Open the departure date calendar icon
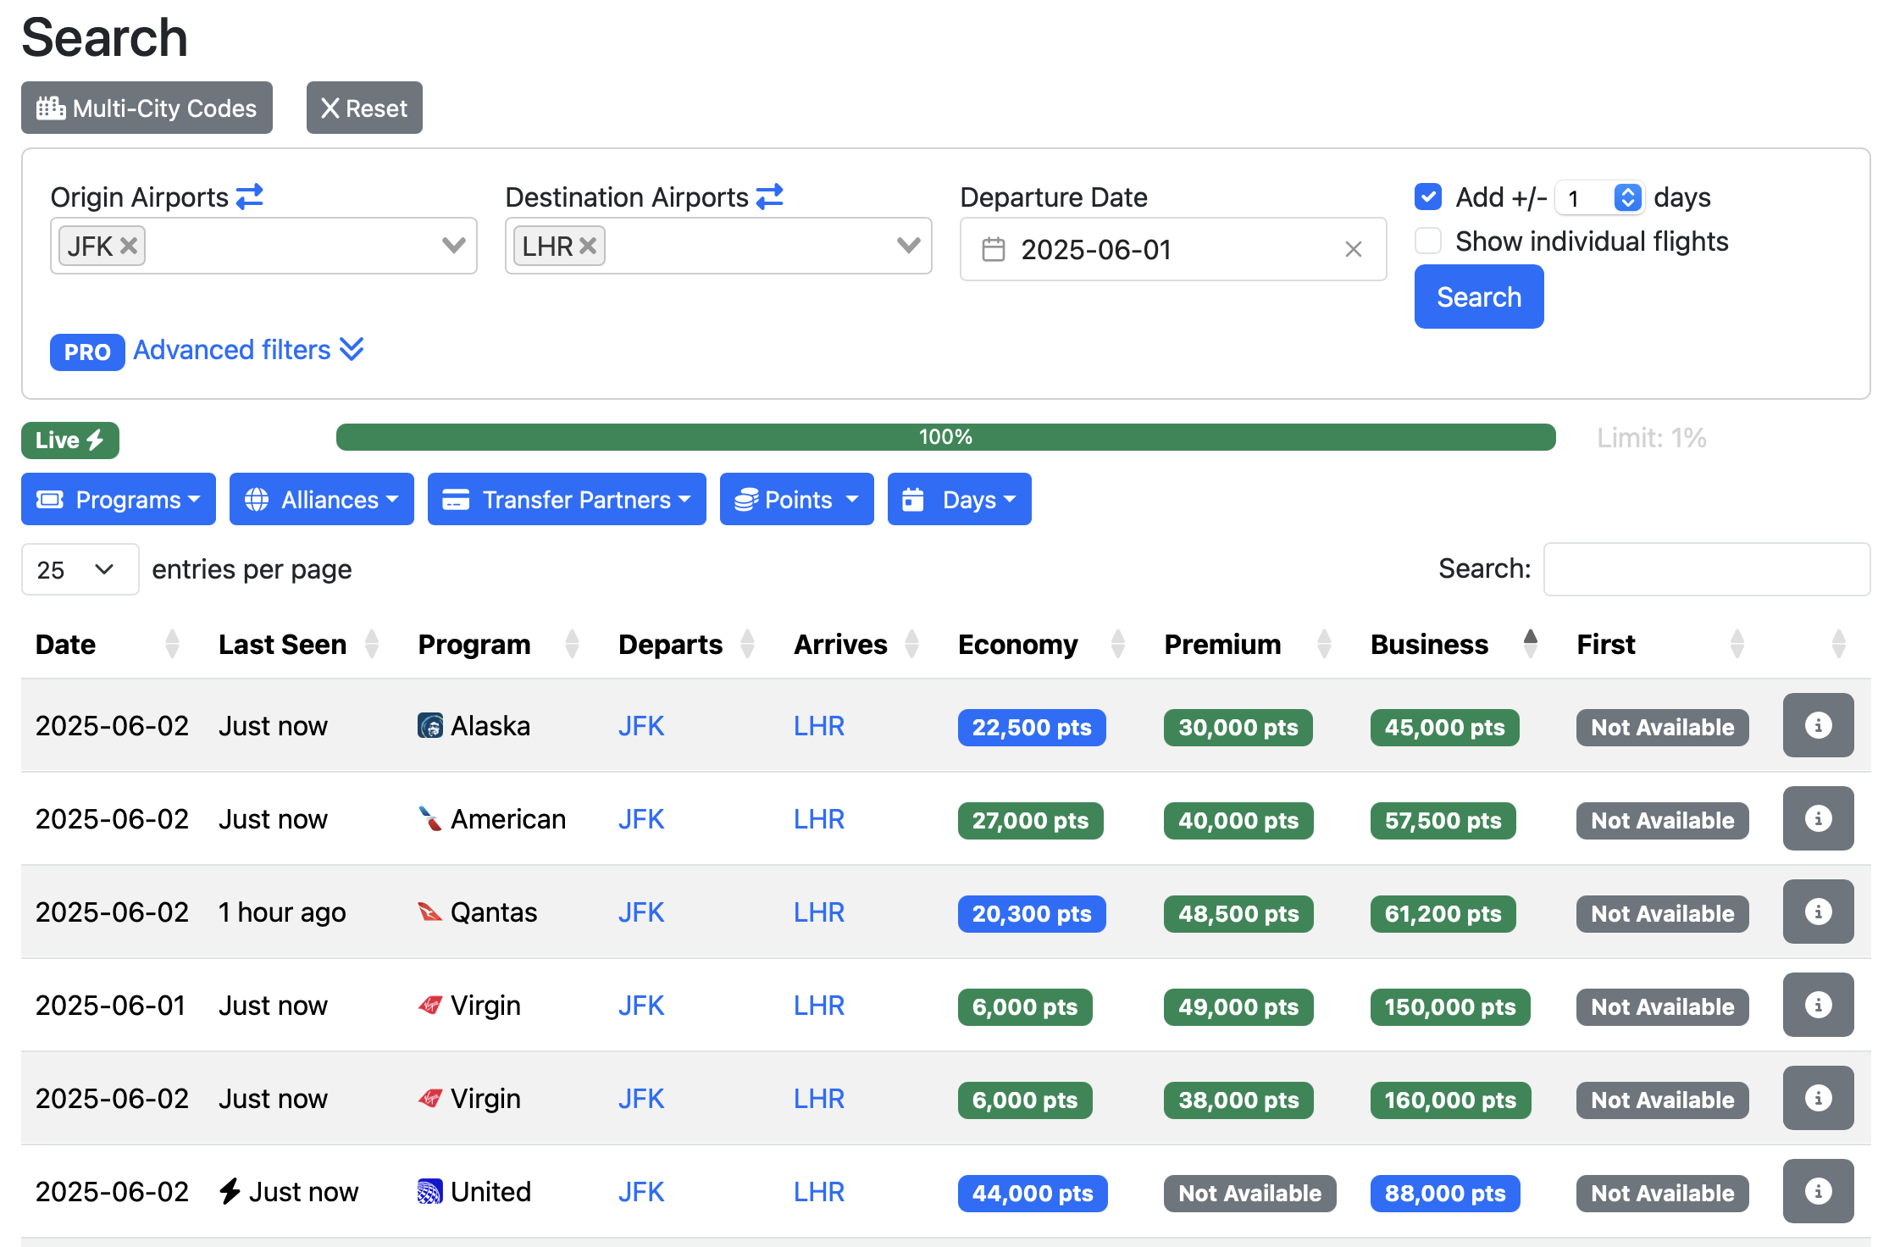This screenshot has height=1247, width=1889. pyautogui.click(x=993, y=249)
